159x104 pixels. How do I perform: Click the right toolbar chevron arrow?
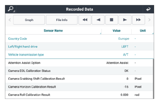[149, 20]
